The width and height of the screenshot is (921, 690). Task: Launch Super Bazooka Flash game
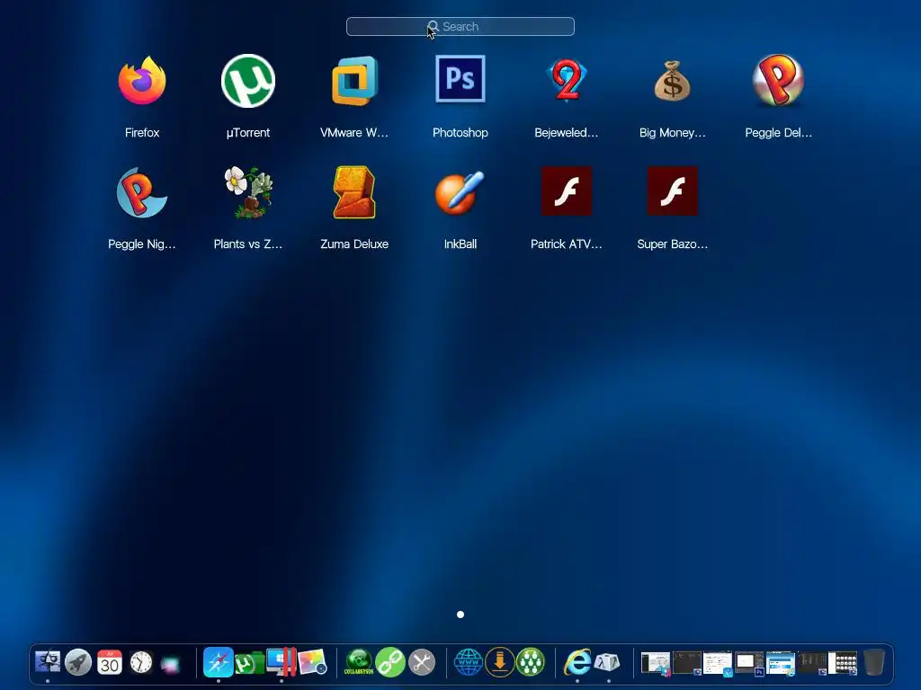[673, 191]
